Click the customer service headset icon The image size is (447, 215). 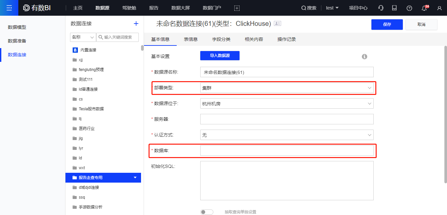point(380,8)
